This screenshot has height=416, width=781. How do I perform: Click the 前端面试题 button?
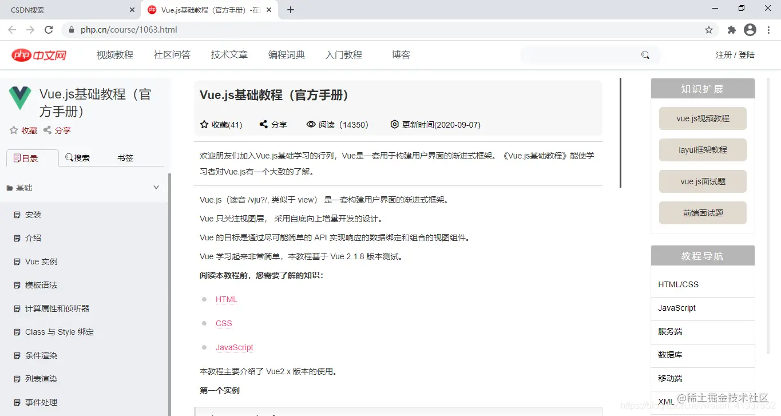(703, 213)
